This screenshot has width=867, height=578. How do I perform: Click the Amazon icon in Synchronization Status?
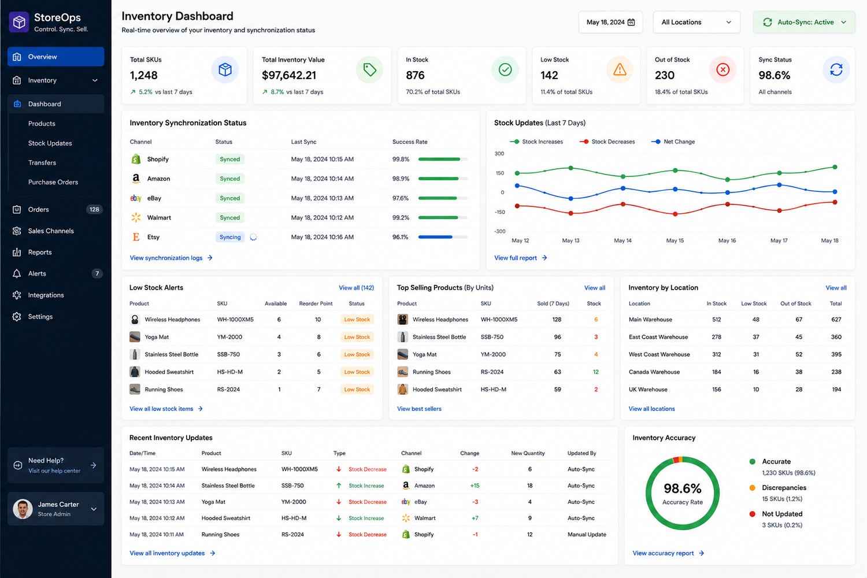click(x=136, y=179)
